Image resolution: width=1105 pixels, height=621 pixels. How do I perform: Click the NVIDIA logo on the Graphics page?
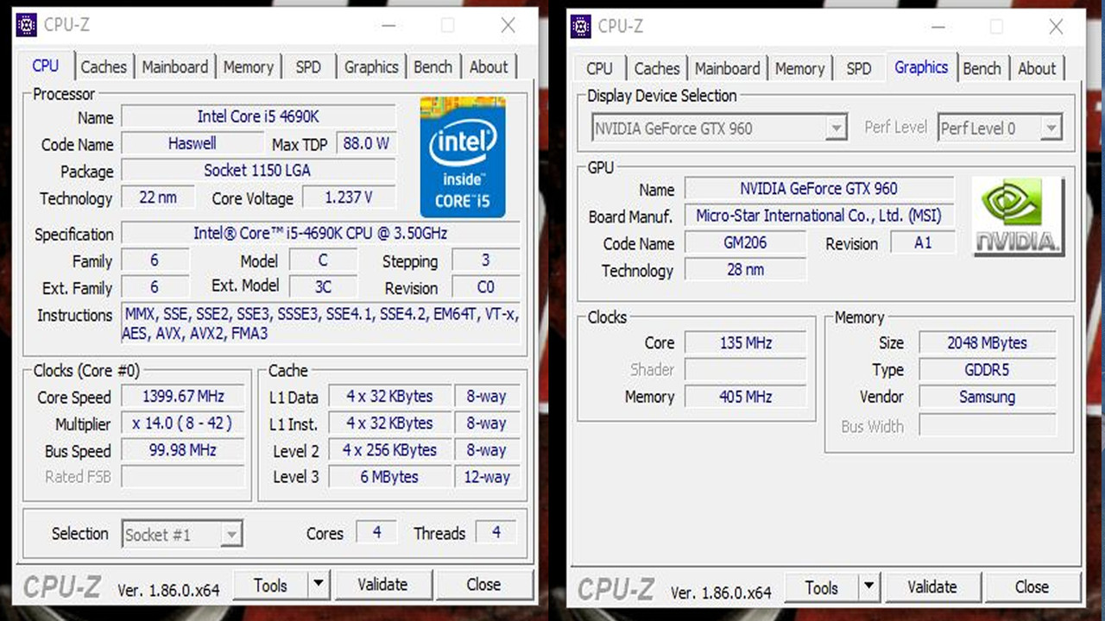[1017, 214]
